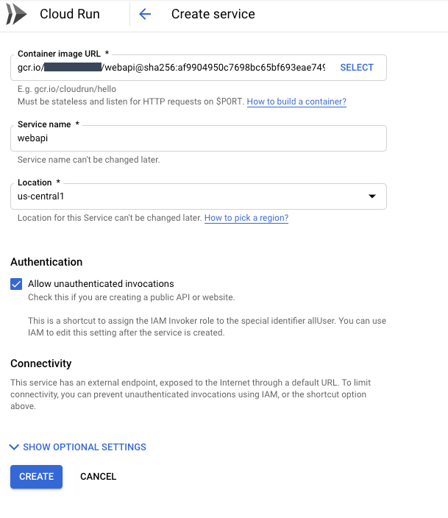Click the Connectivity section heading
Screen dimensions: 448x518
coord(40,363)
